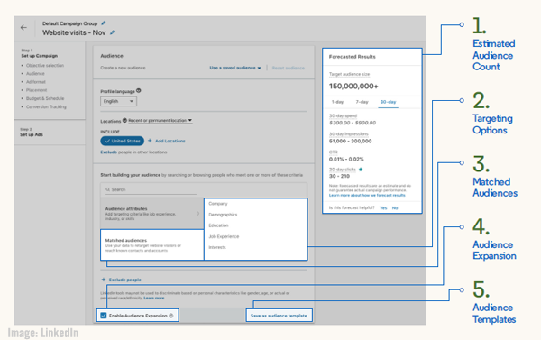Select the 1-day forecast tab
The image size is (541, 340).
(x=337, y=102)
